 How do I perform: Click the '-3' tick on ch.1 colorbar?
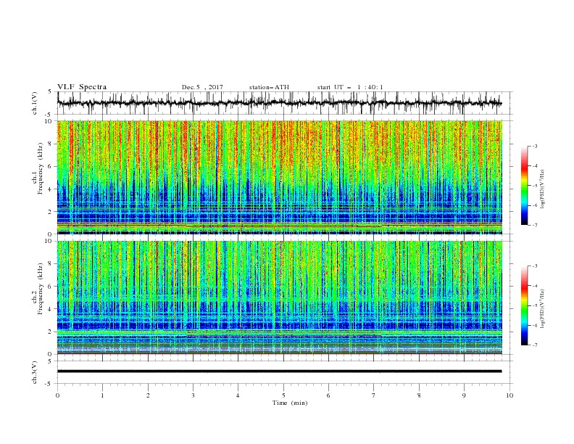(535, 146)
